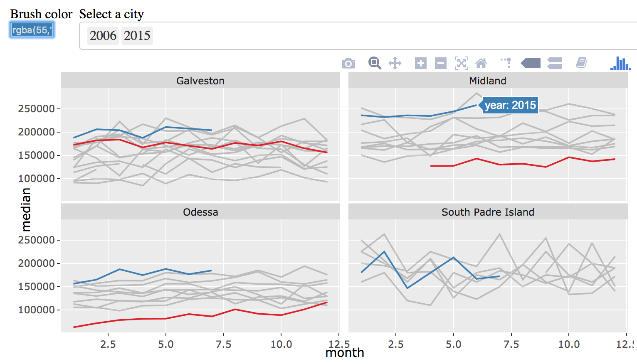Open the Plotly bar chart logo link
The width and height of the screenshot is (637, 364).
tap(620, 63)
